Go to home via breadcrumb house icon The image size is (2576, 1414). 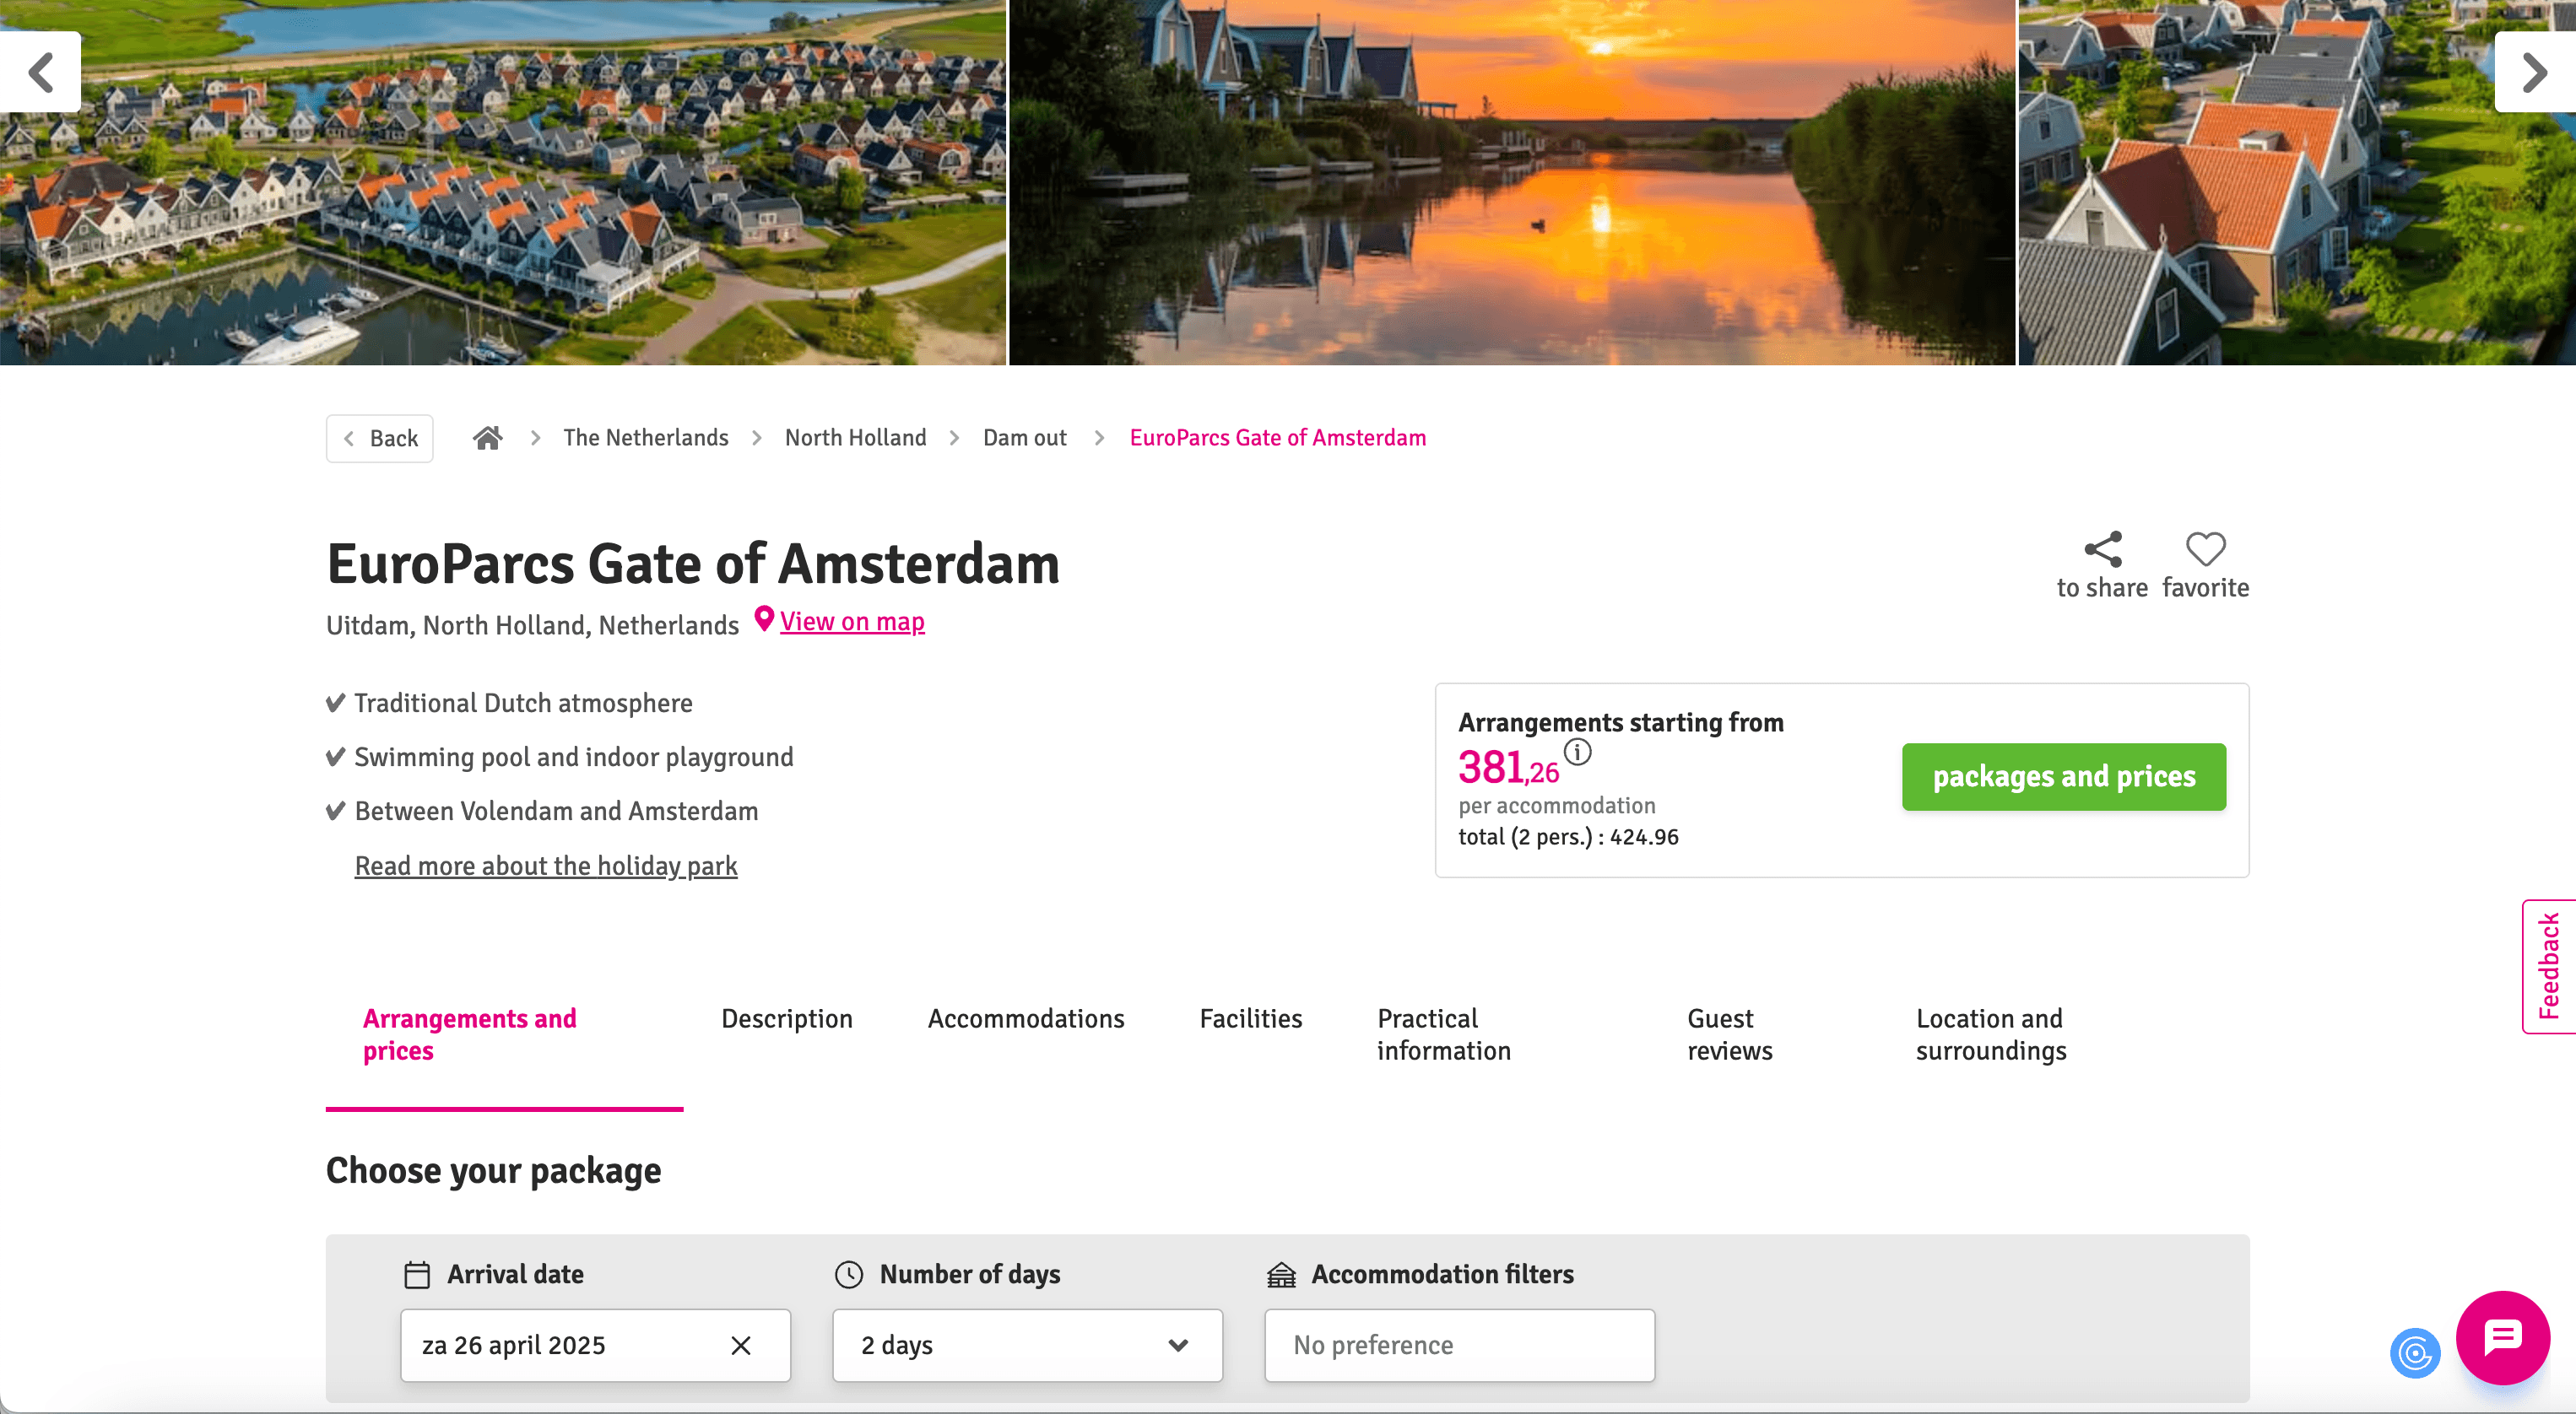[x=487, y=438]
